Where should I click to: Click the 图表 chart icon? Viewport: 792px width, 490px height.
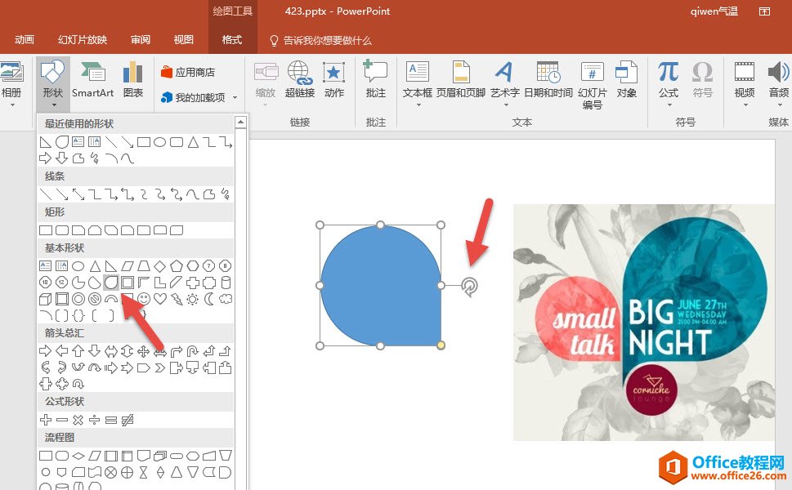(x=132, y=79)
